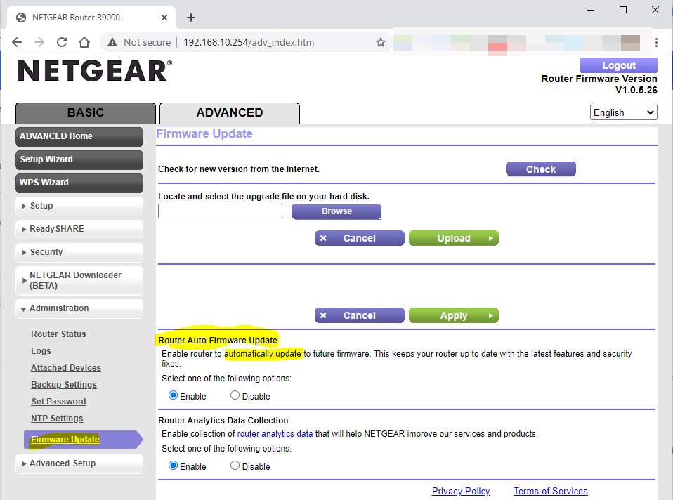Image resolution: width=673 pixels, height=500 pixels.
Task: Open the English language dropdown
Action: (623, 112)
